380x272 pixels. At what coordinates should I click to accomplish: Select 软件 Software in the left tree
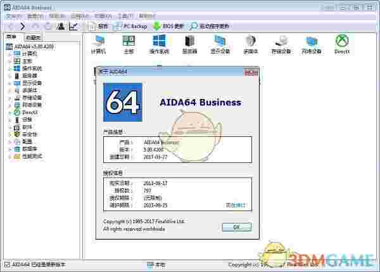[23, 127]
